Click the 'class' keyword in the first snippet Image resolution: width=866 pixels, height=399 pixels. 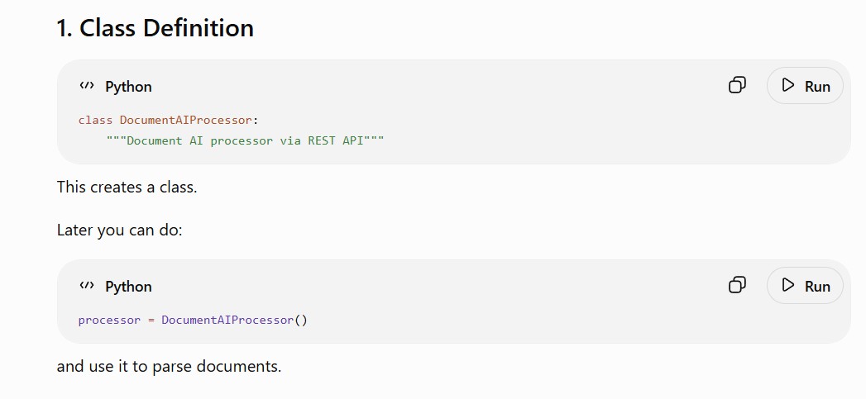coord(95,120)
